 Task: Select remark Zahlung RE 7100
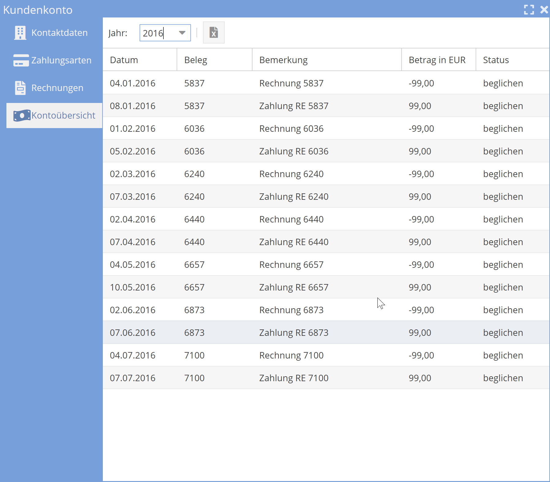click(x=294, y=378)
